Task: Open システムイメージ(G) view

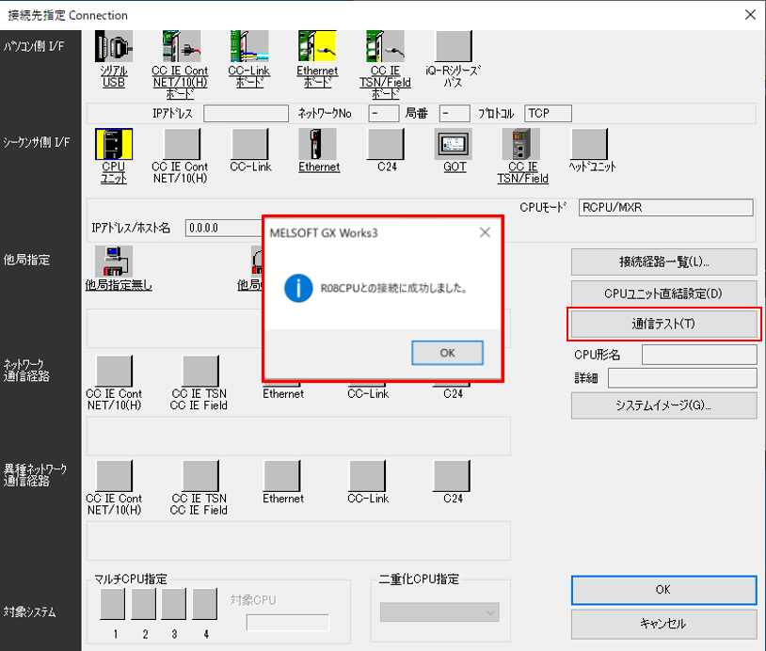Action: click(663, 405)
